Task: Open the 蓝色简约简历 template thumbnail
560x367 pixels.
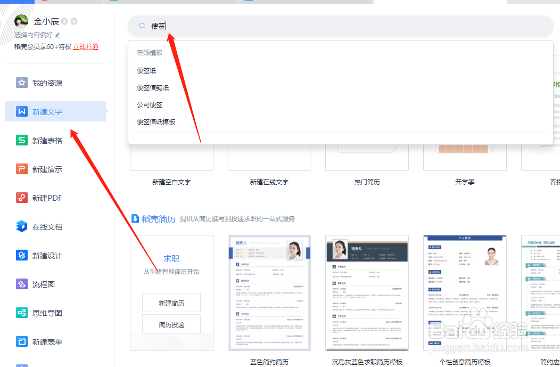Action: [x=269, y=293]
